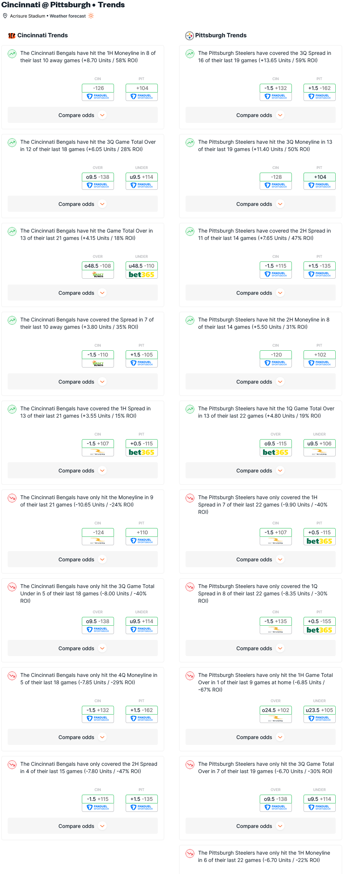Click the green uptrend icon beside Bengals 1H Moneyline trend
The height and width of the screenshot is (874, 343).
[12, 54]
